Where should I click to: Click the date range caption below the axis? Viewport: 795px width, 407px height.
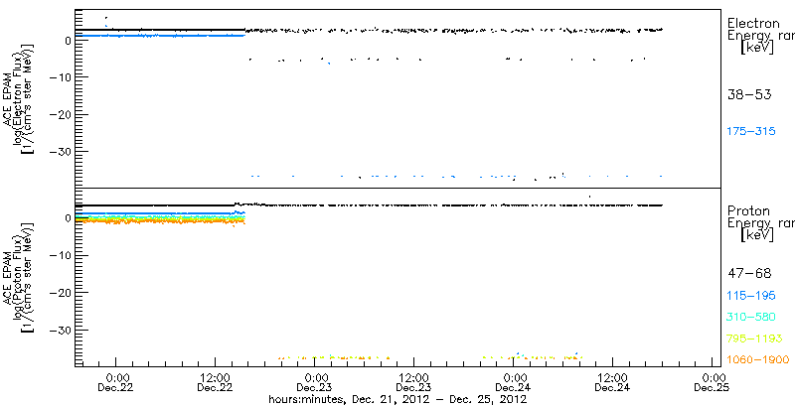(397, 399)
